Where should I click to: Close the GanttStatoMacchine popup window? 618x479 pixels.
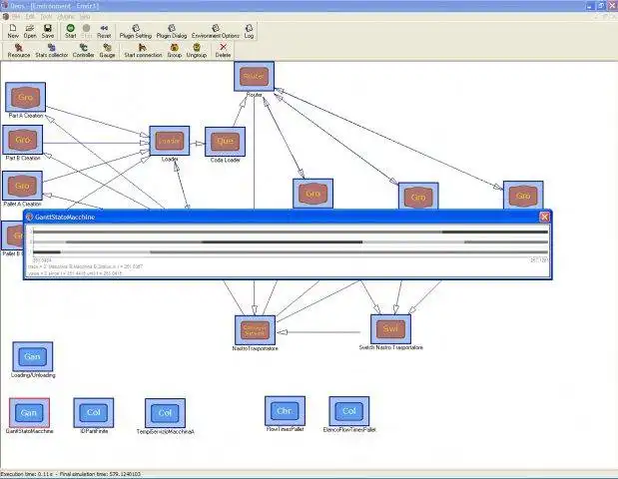tap(545, 217)
